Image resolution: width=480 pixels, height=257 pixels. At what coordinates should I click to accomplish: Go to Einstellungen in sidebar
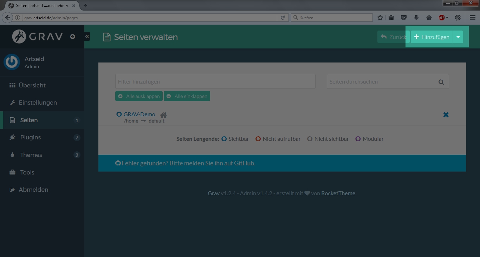pos(38,103)
